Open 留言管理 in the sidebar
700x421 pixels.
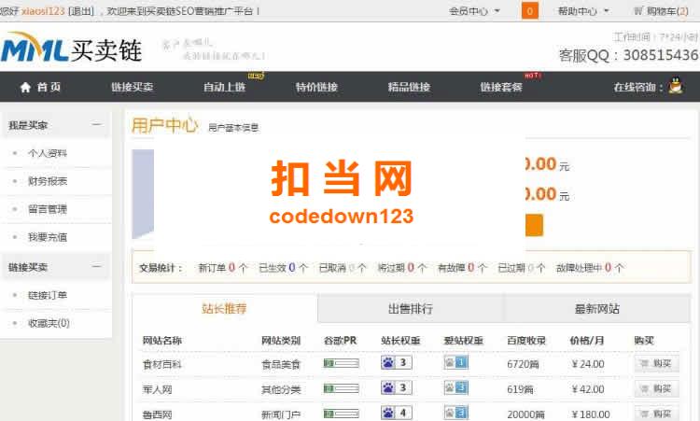48,209
